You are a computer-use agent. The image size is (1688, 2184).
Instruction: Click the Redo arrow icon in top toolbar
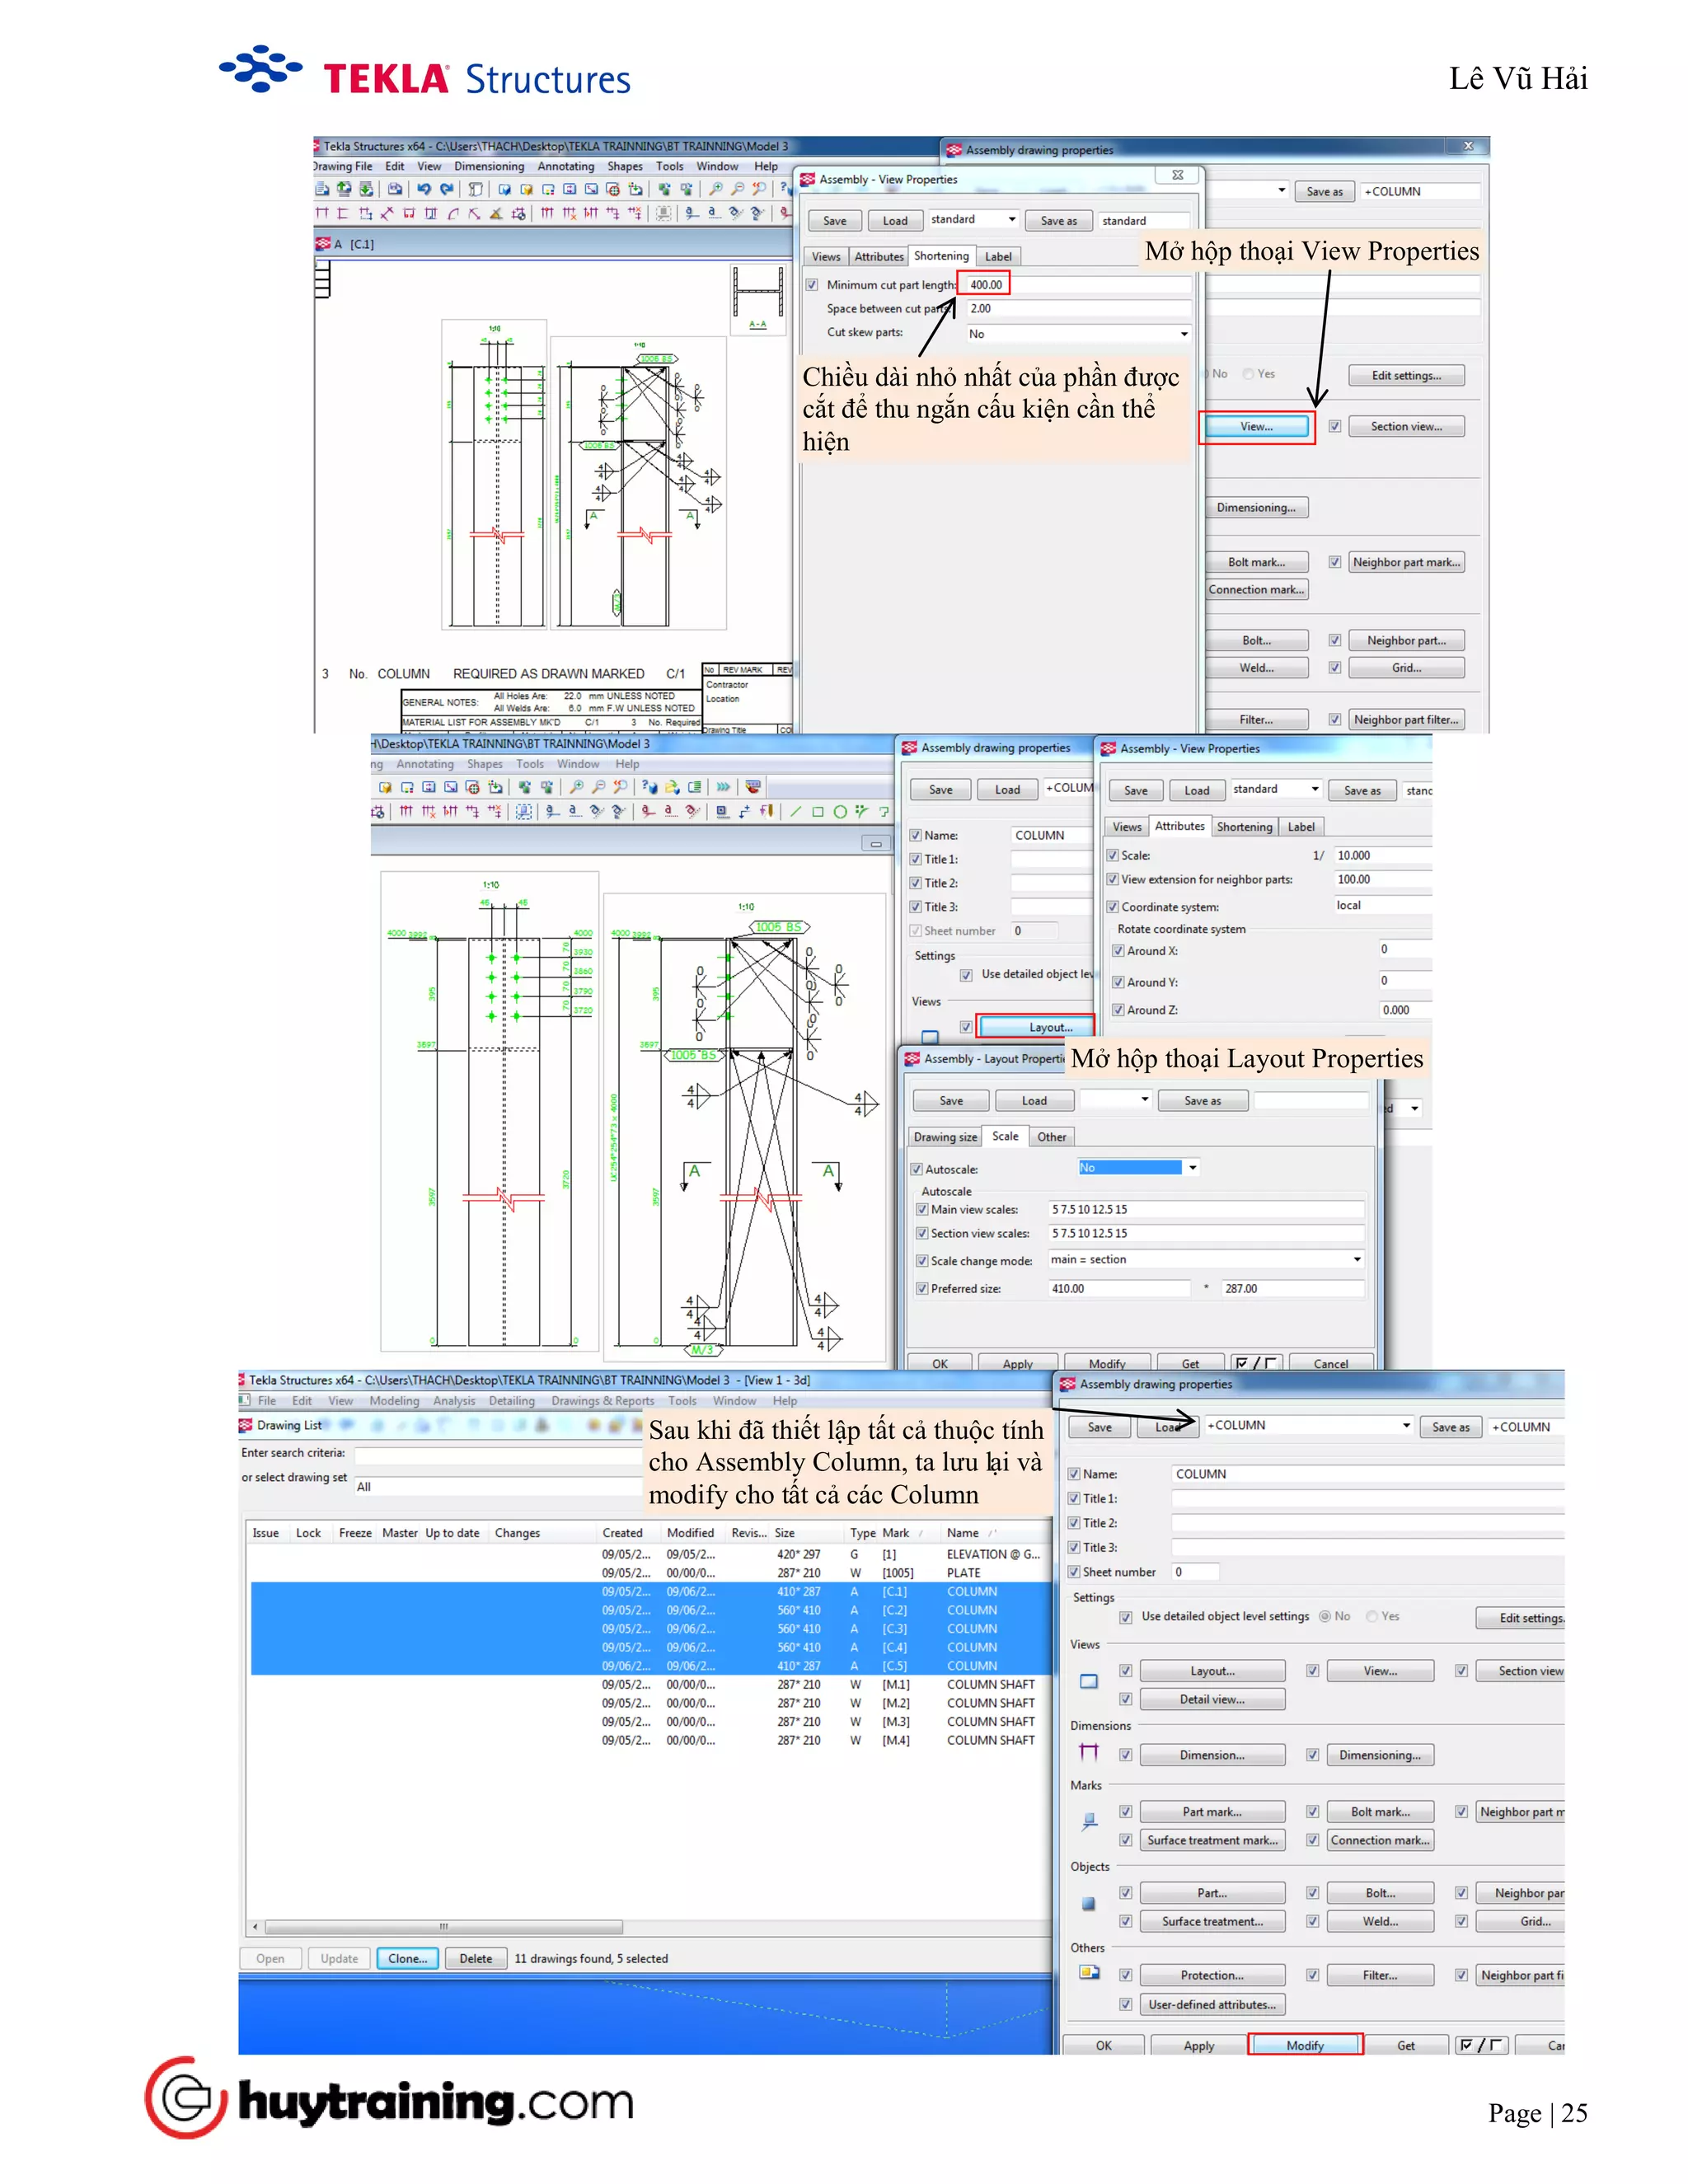coord(446,189)
